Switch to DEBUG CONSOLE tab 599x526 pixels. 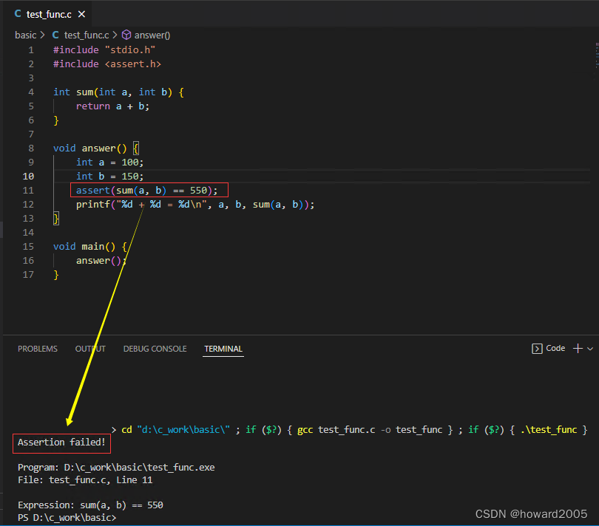point(155,349)
